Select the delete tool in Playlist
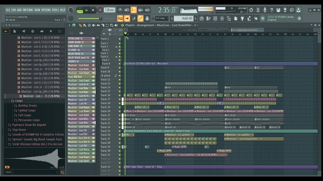Viewport: 323px width, 181px height. pyautogui.click(x=89, y=25)
